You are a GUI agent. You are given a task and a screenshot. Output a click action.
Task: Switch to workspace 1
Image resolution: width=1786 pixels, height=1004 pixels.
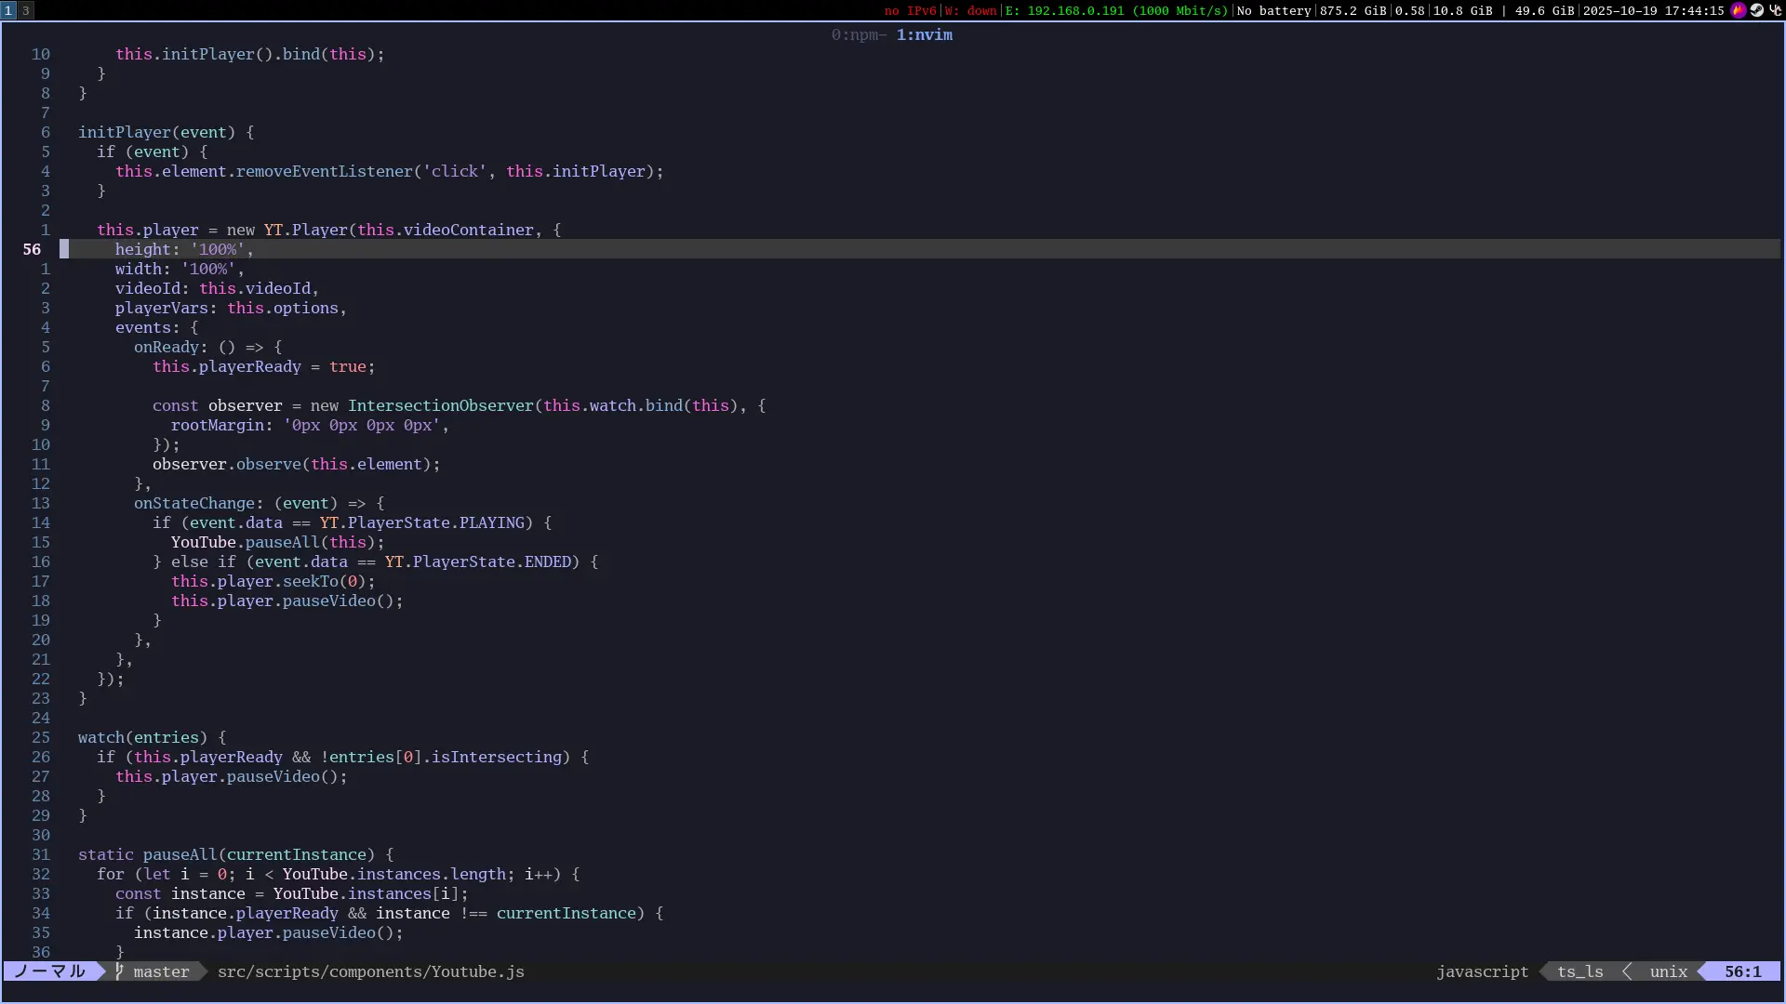click(x=8, y=10)
